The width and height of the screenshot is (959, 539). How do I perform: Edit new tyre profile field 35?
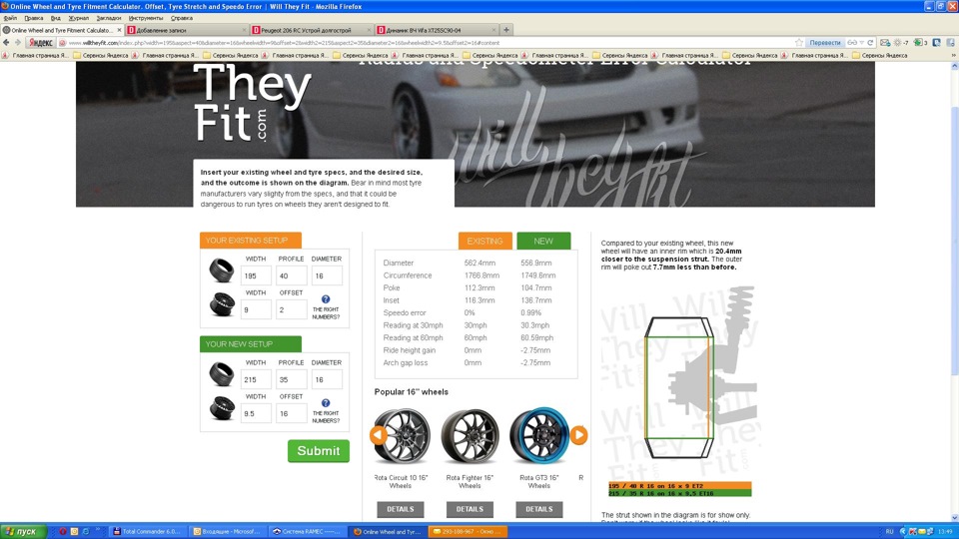[x=291, y=379]
